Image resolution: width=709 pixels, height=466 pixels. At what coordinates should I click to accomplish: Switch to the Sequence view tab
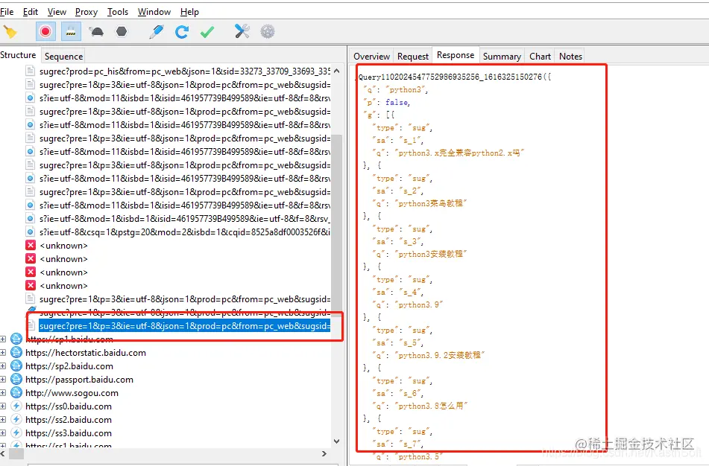[64, 57]
